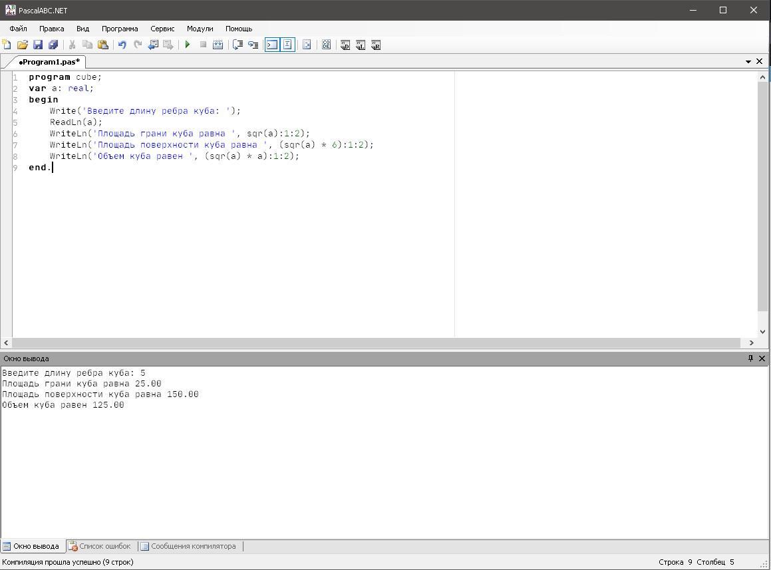Toggle the output window toolbar button
This screenshot has width=771, height=570.
(272, 45)
